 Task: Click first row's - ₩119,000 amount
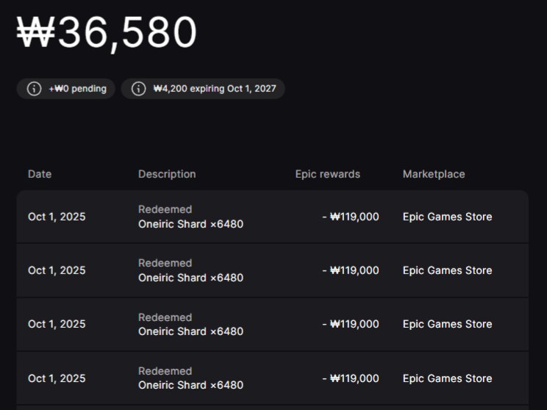pos(351,217)
